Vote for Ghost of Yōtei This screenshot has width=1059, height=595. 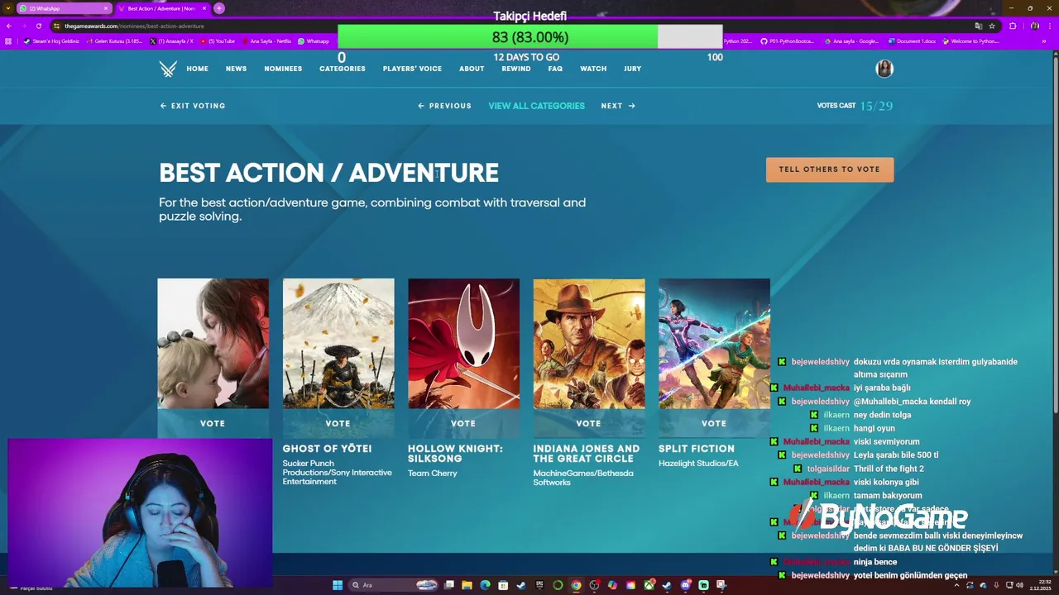(x=338, y=423)
